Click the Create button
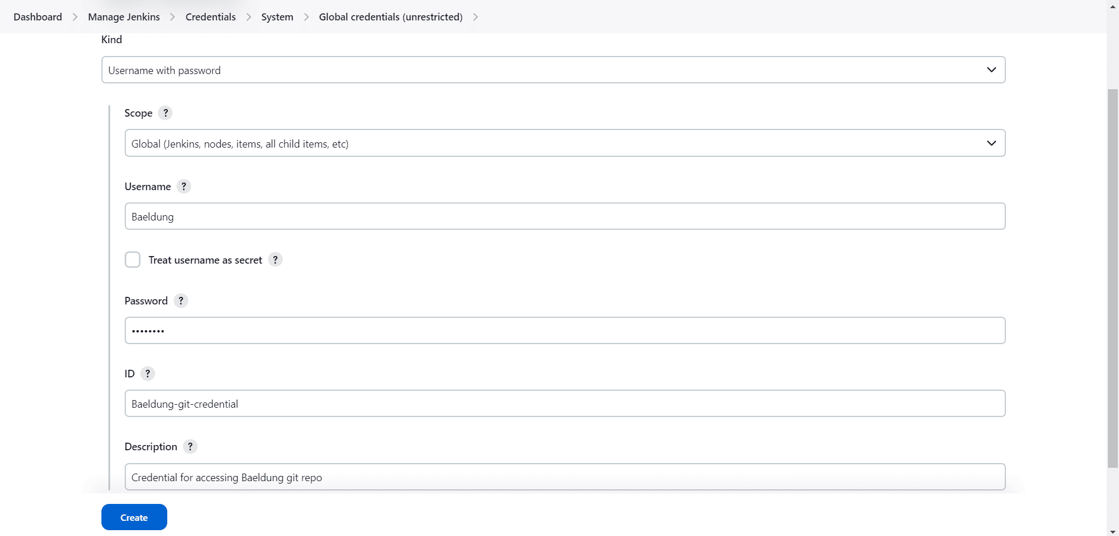1119x536 pixels. pos(134,517)
